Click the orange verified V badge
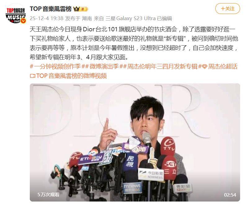The image size is (246, 204). point(23,21)
